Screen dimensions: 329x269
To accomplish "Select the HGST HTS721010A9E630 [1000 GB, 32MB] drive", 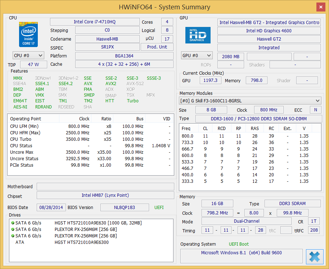I will click(98, 223).
